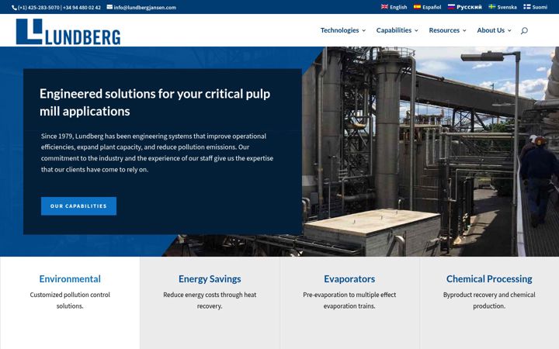The image size is (559, 349).
Task: Expand the Resources menu chevron
Action: [464, 30]
